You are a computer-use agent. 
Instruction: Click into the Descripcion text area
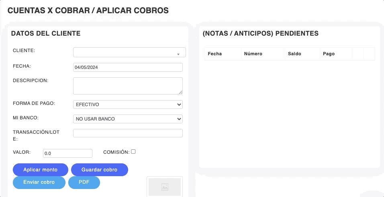tap(127, 86)
